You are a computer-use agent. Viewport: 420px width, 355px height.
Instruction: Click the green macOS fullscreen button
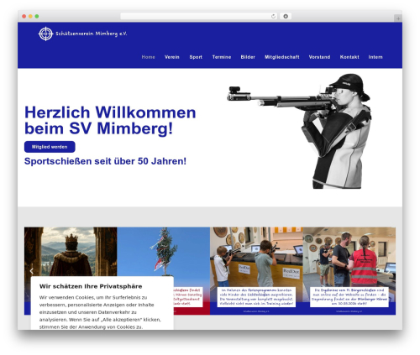point(37,17)
